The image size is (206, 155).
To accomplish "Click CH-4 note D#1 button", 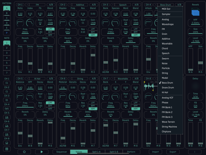I will (7, 109).
